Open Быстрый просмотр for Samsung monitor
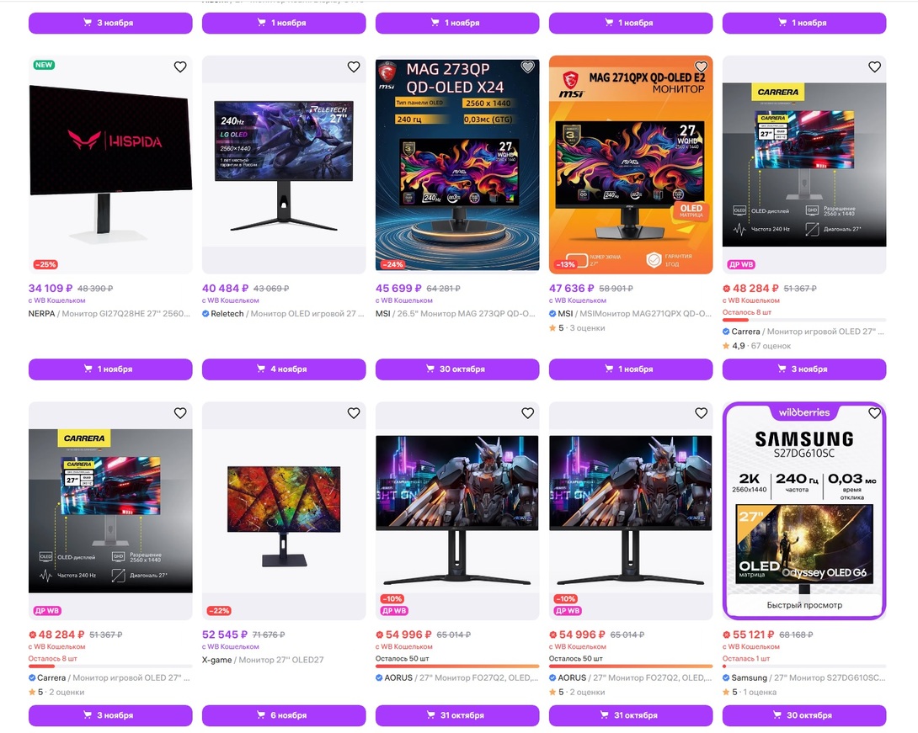This screenshot has width=918, height=733. click(804, 605)
